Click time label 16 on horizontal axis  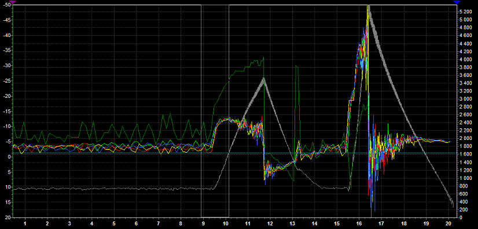point(359,223)
